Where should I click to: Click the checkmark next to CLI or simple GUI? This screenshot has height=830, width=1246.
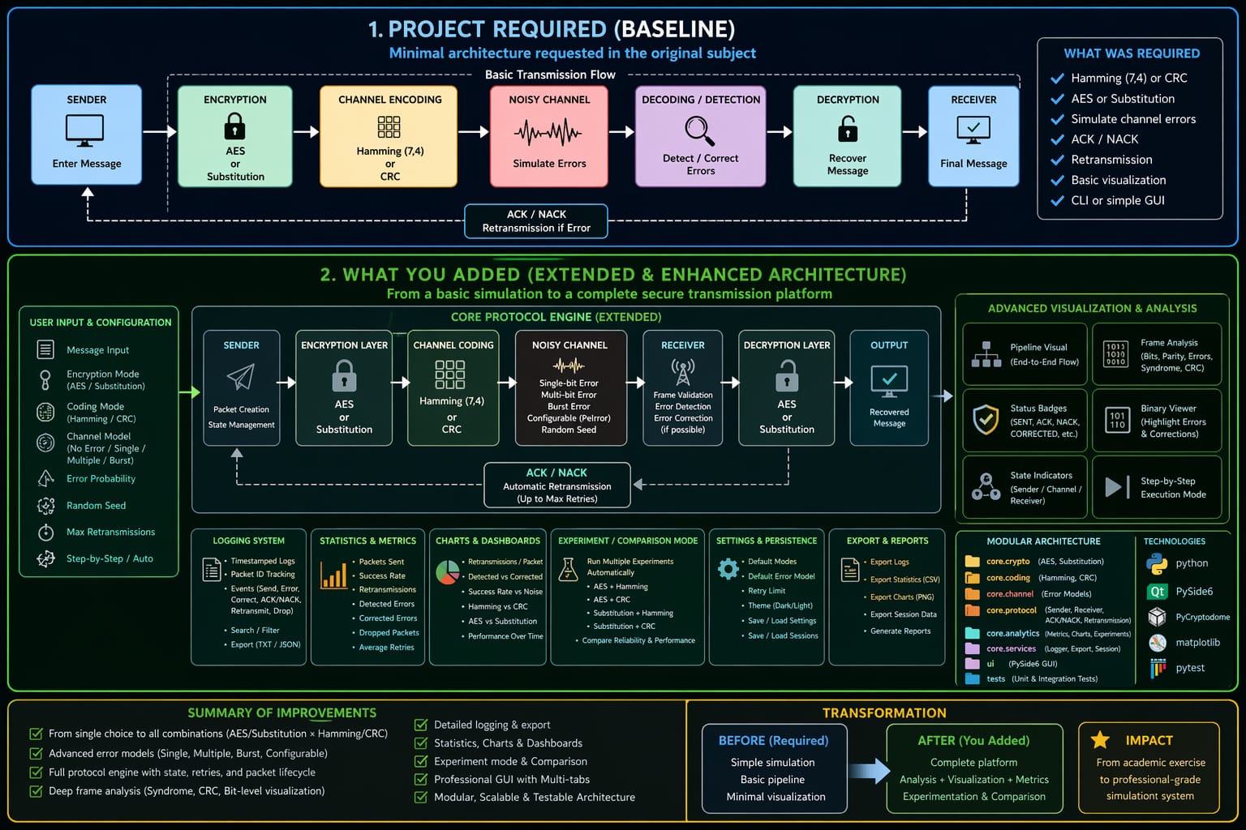[1057, 200]
